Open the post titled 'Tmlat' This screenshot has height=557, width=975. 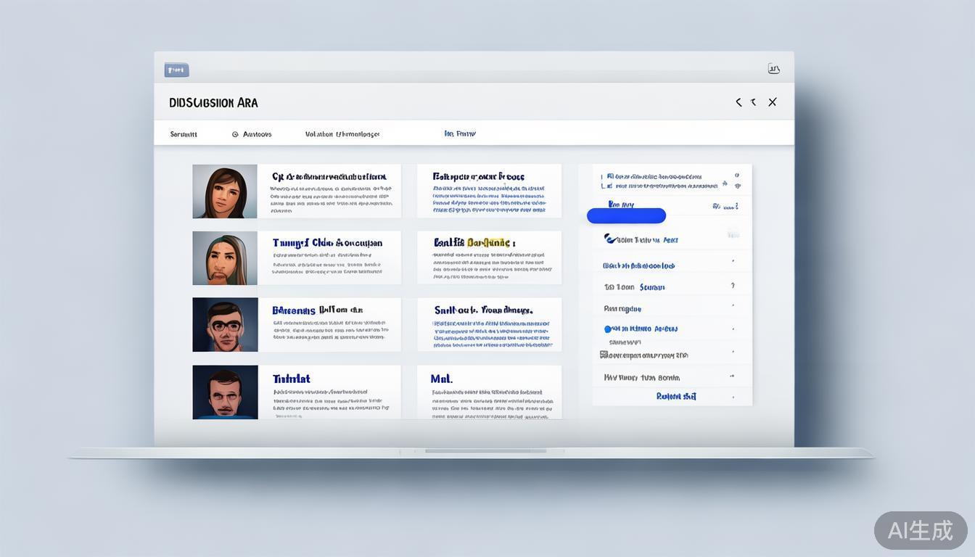tap(292, 379)
